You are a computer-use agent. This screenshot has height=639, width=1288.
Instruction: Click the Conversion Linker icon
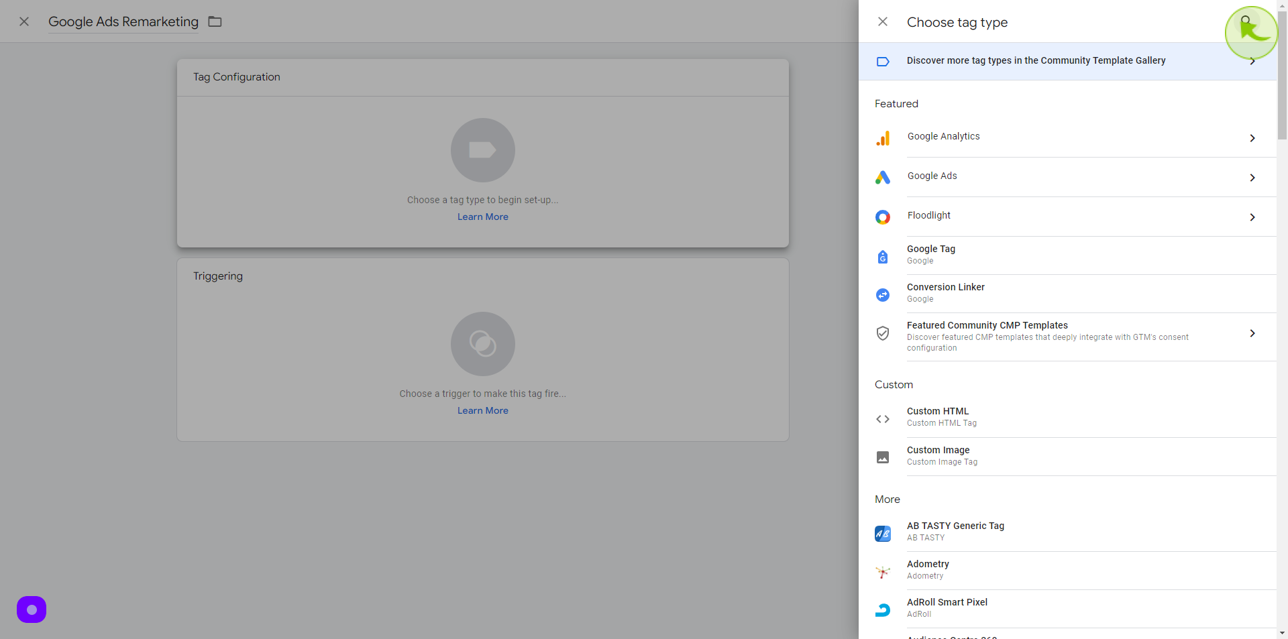tap(883, 295)
